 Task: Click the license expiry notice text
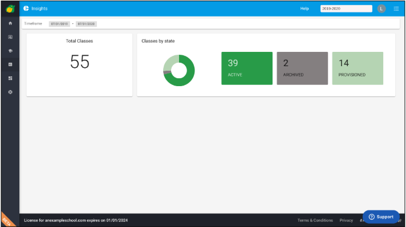point(76,220)
